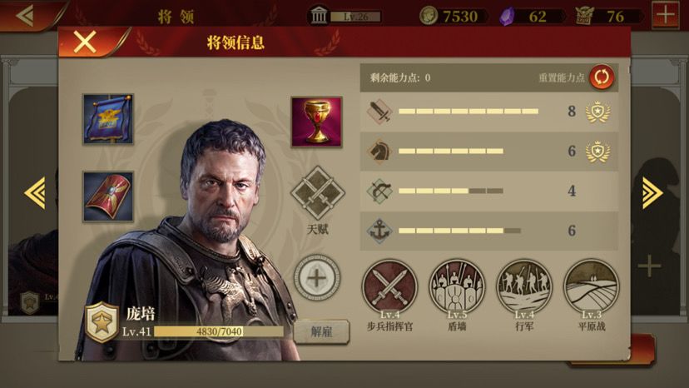The height and width of the screenshot is (388, 689).
Task: Open the 行军 marching skill icon
Action: click(x=523, y=286)
